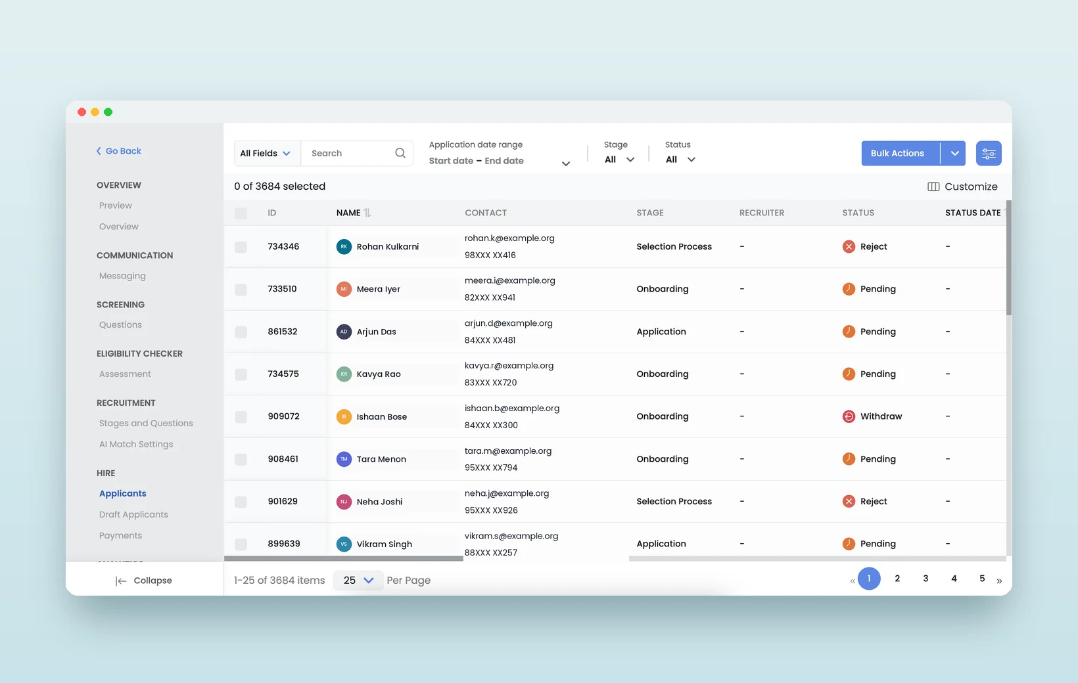Click the vertical scrollbar of the table
The image size is (1078, 683).
[x=1009, y=258]
